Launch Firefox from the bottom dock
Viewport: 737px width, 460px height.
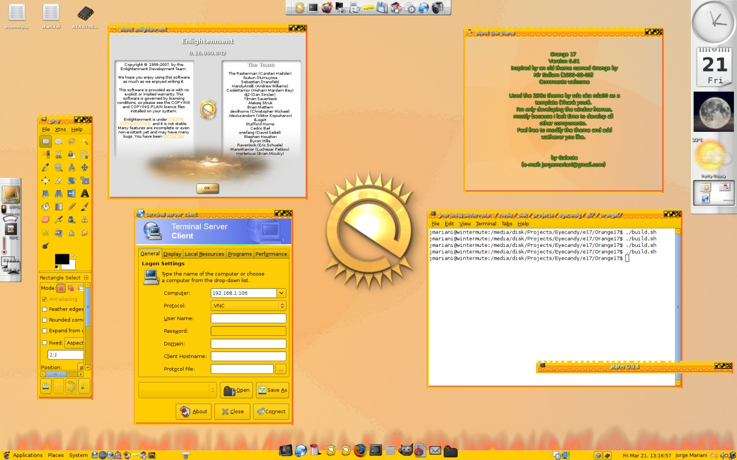click(x=360, y=450)
